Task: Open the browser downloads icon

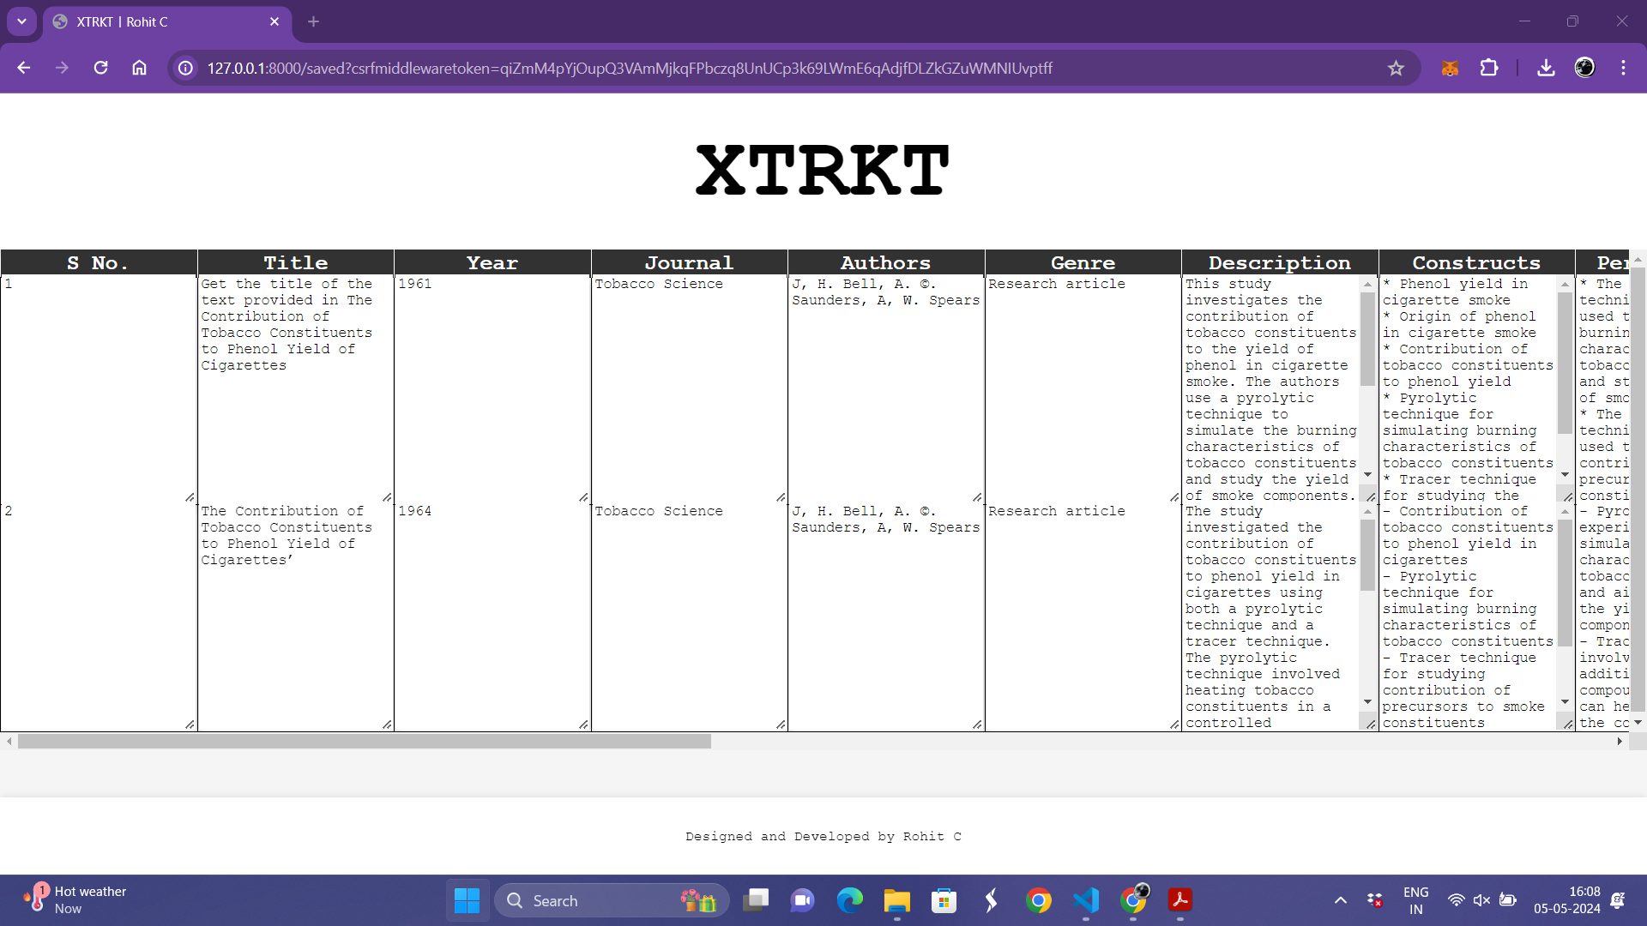Action: click(1546, 68)
